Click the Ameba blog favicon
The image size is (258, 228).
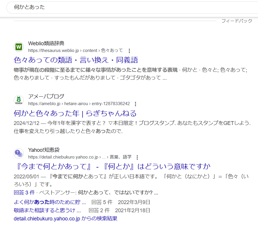(x=19, y=100)
